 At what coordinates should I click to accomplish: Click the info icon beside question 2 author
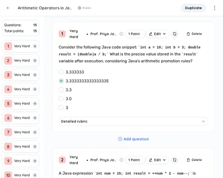coord(121,160)
